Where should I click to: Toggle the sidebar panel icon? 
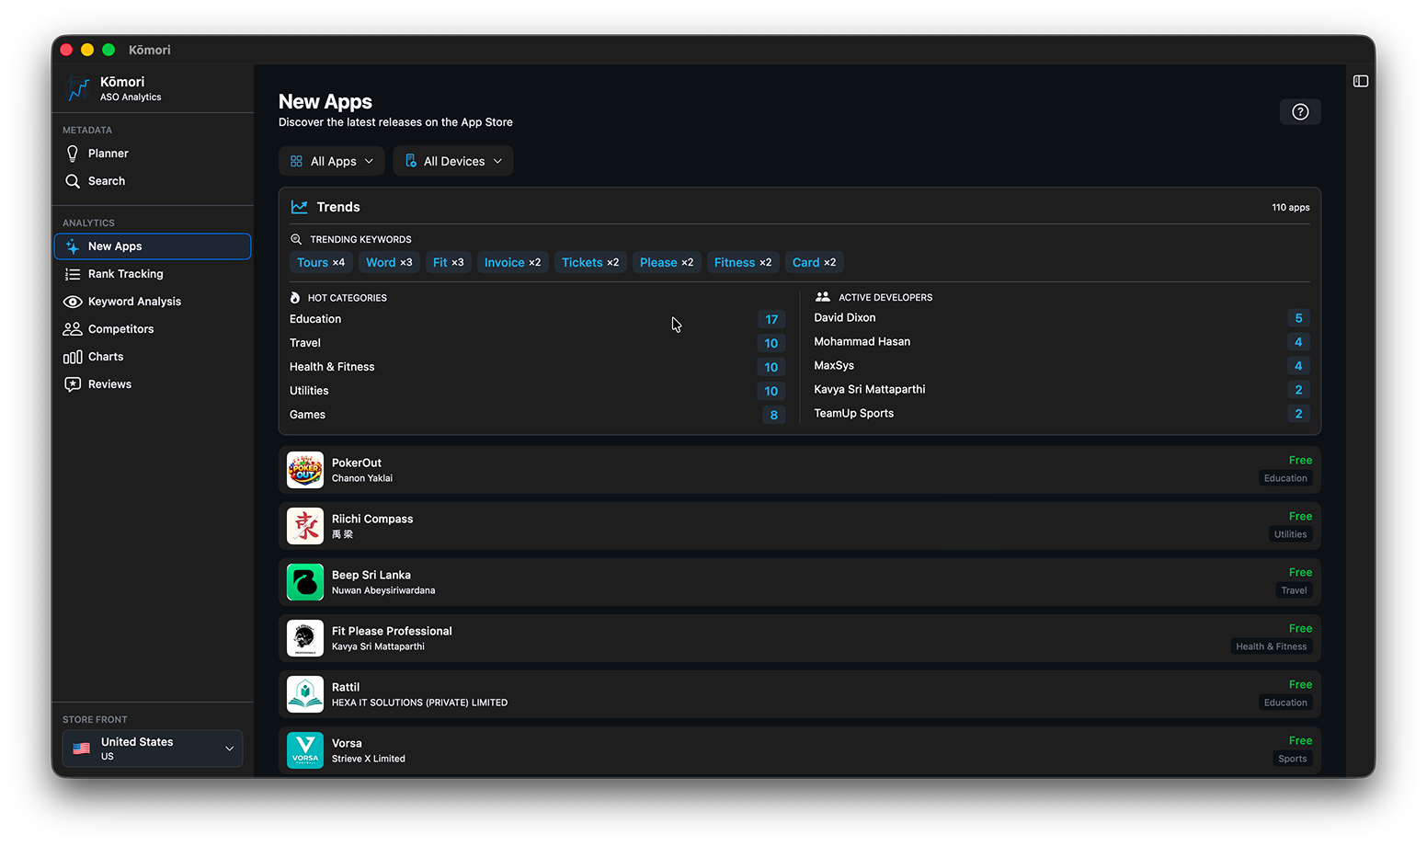[1360, 82]
